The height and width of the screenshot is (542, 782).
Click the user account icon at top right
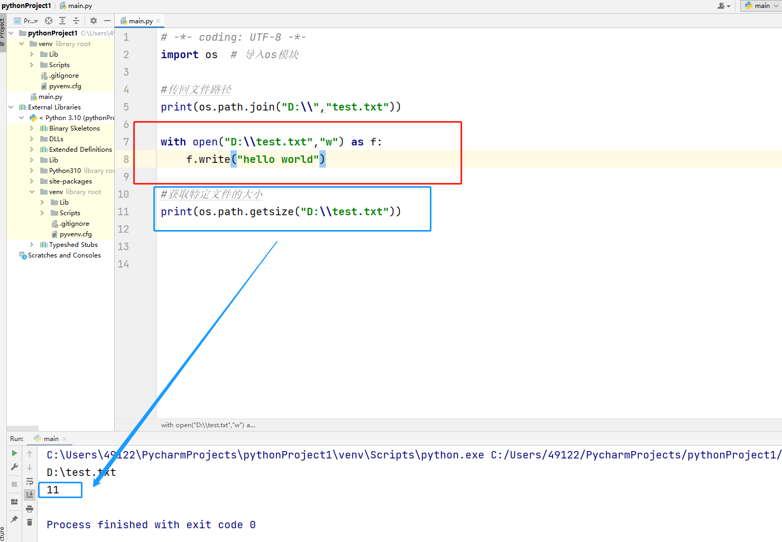point(723,6)
